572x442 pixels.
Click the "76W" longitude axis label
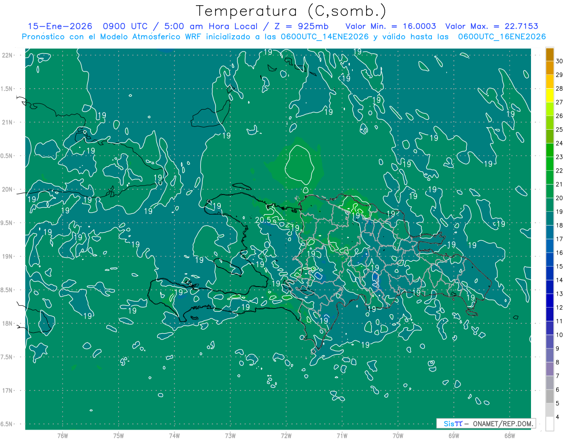click(62, 435)
